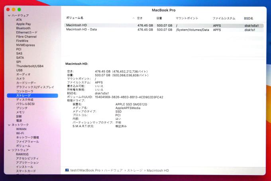The image size is (271, 181).
Task: Select WWAN under ネットワーク
Action: [x=21, y=129]
